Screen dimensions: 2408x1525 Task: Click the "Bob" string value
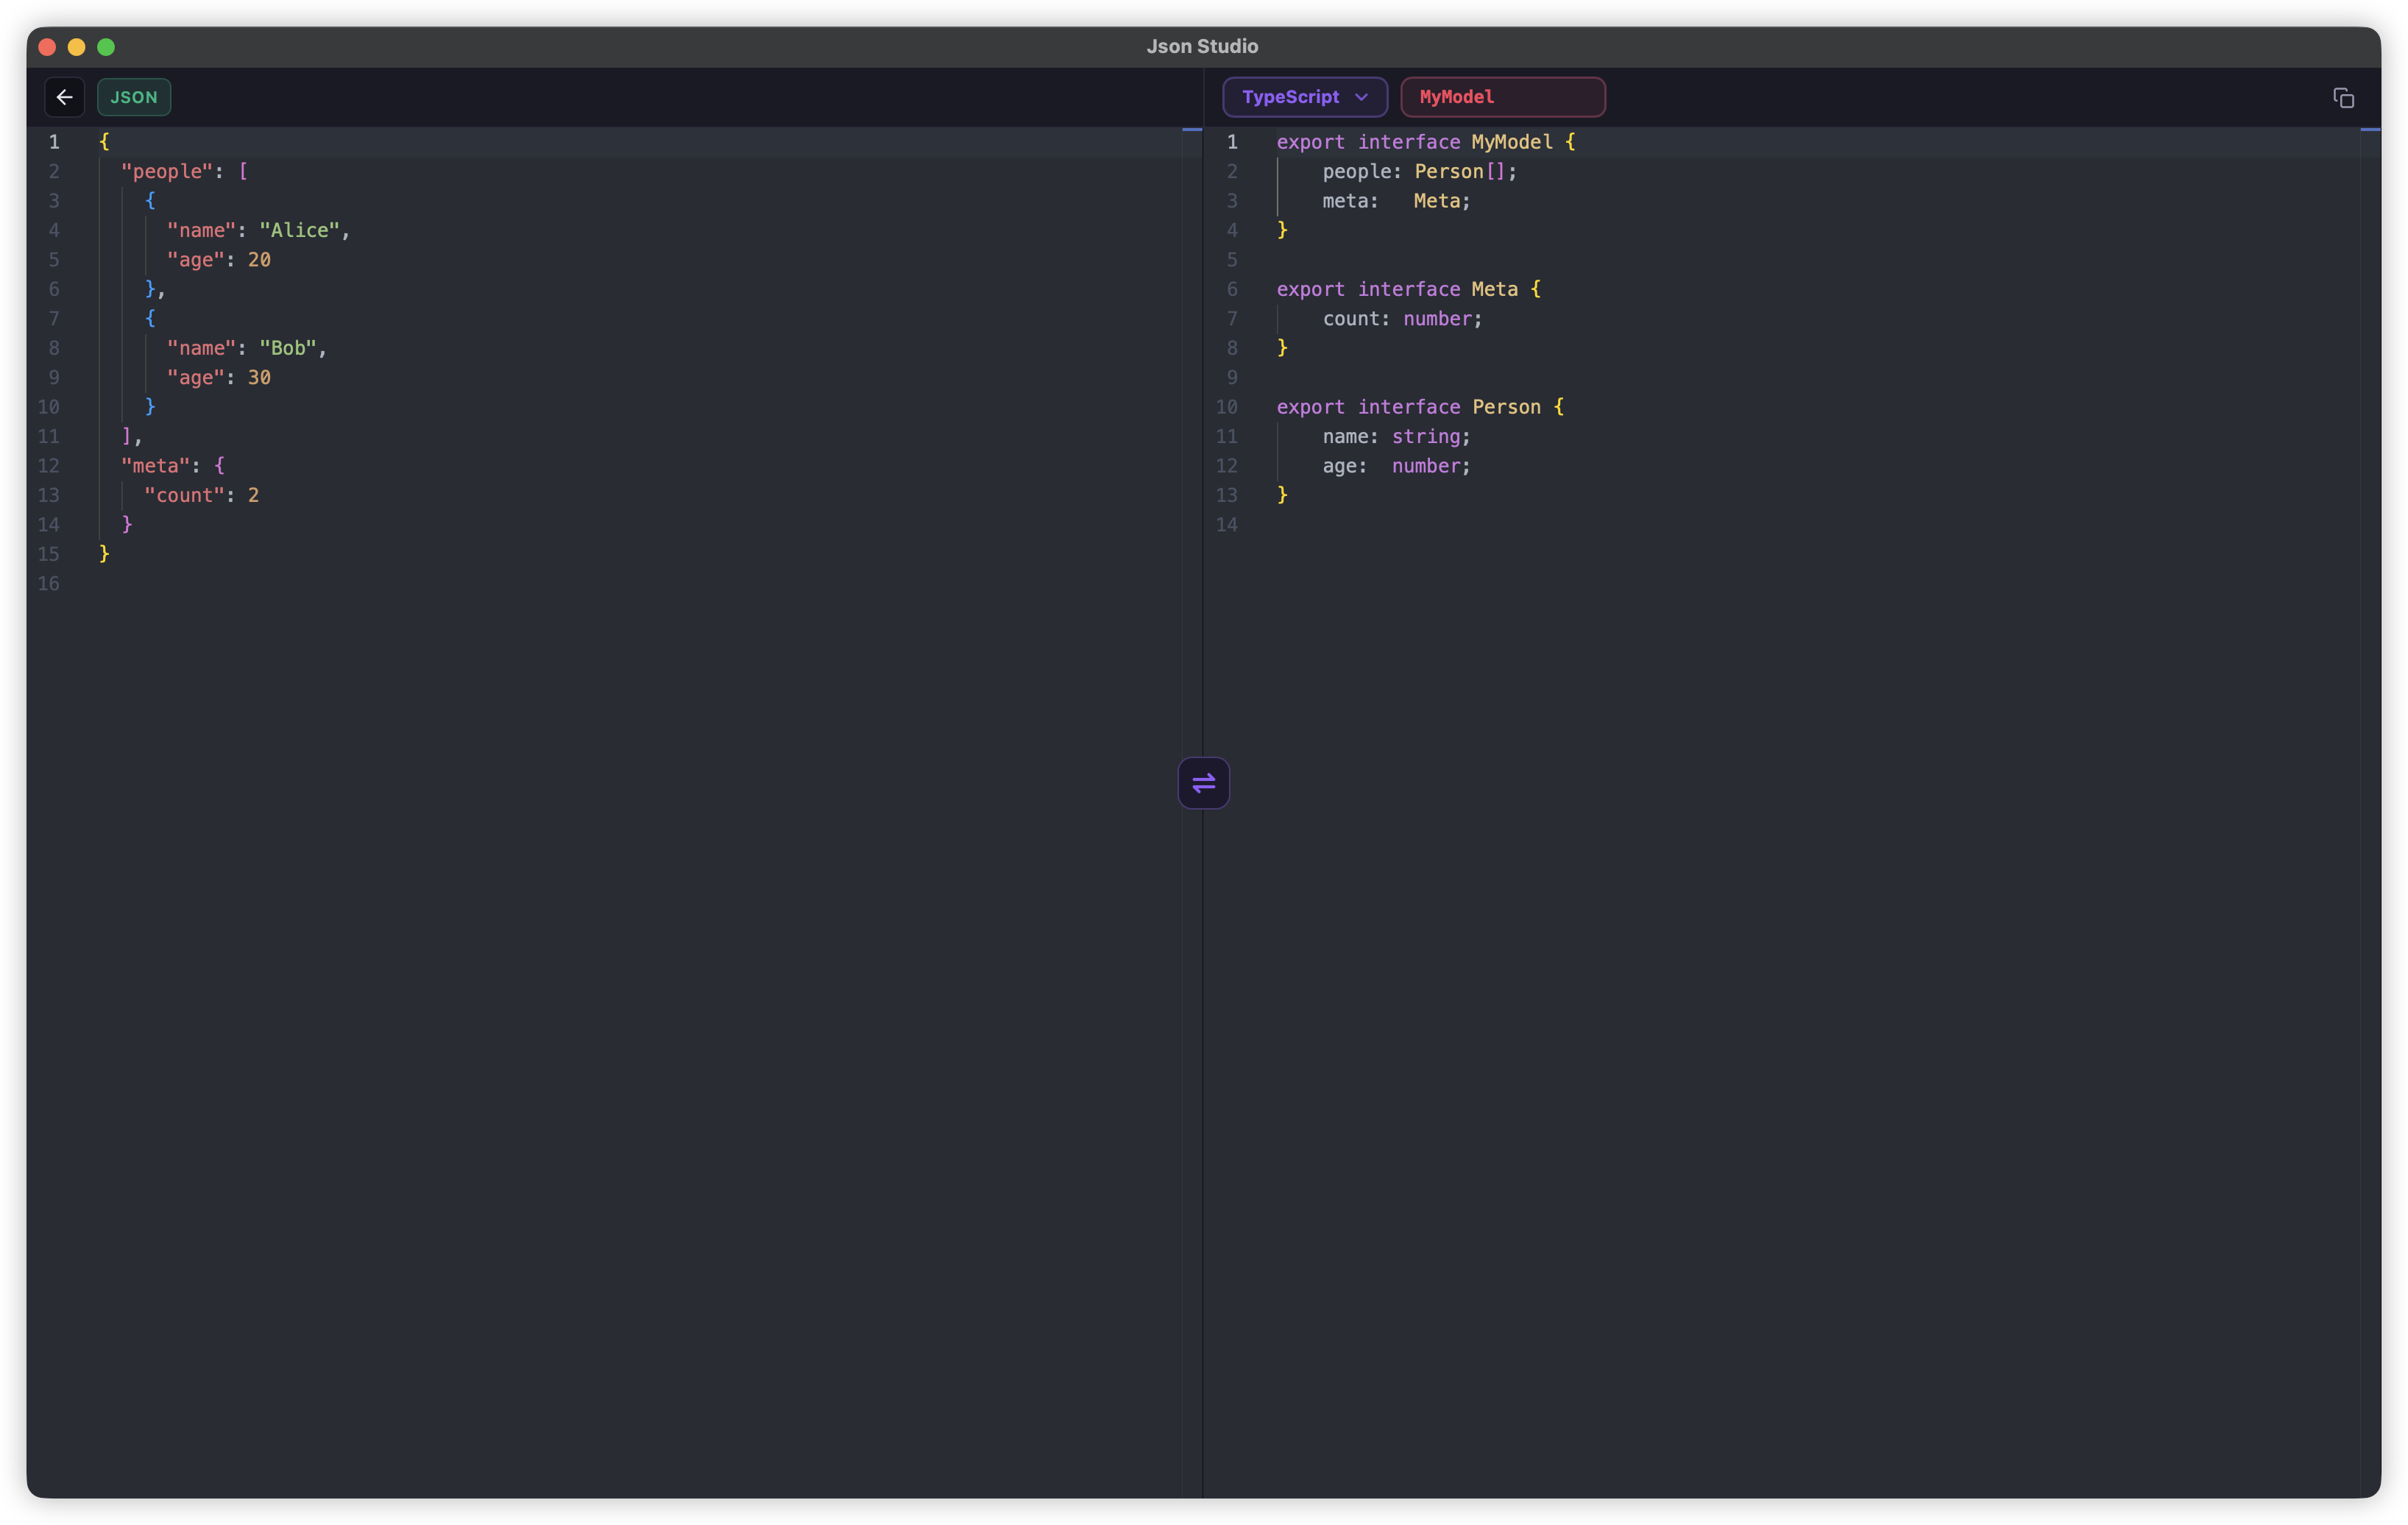tap(288, 348)
